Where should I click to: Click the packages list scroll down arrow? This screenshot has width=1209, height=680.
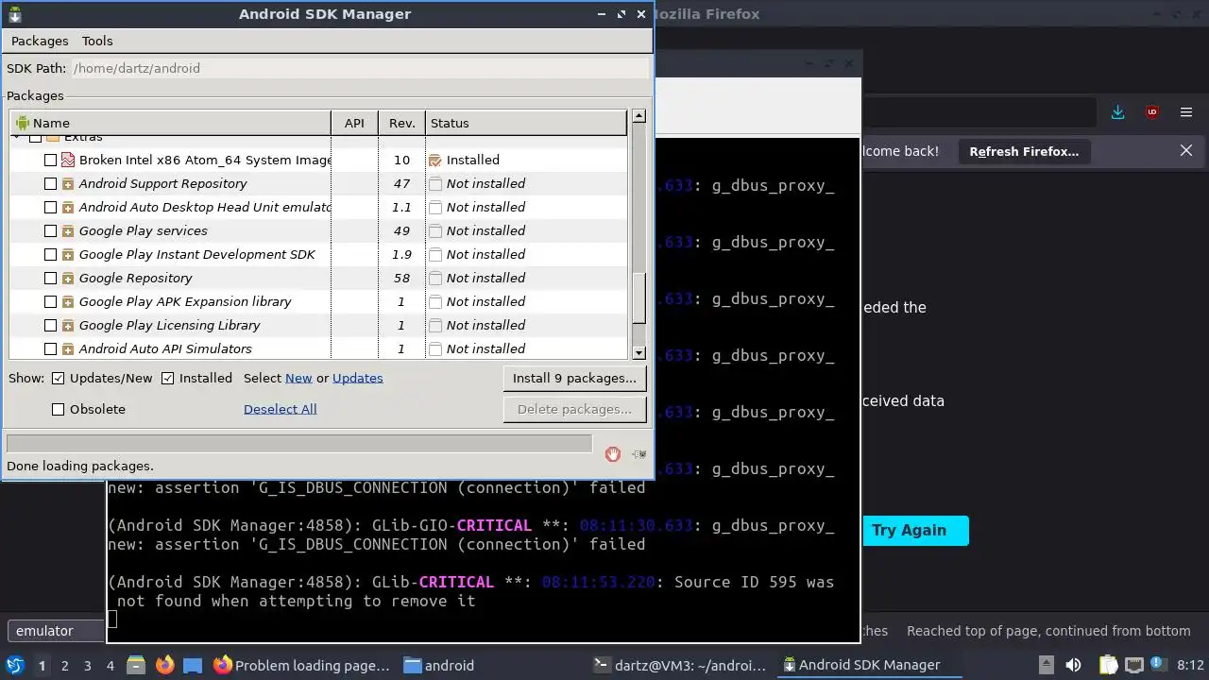639,352
